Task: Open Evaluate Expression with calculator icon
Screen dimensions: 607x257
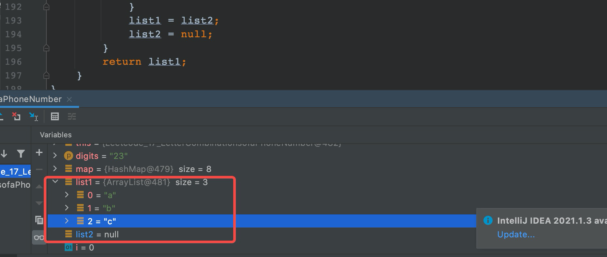Action: (55, 116)
